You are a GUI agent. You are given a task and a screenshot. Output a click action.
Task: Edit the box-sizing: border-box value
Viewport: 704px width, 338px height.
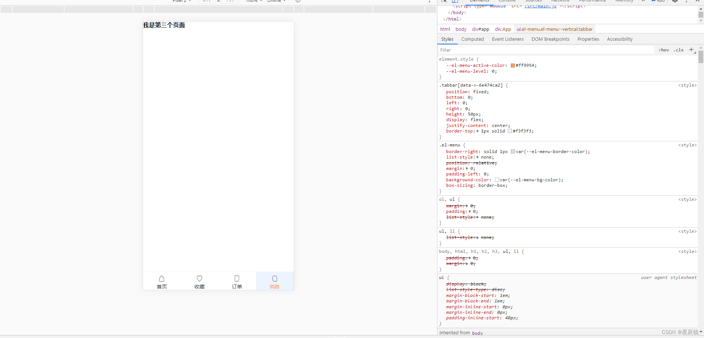491,185
